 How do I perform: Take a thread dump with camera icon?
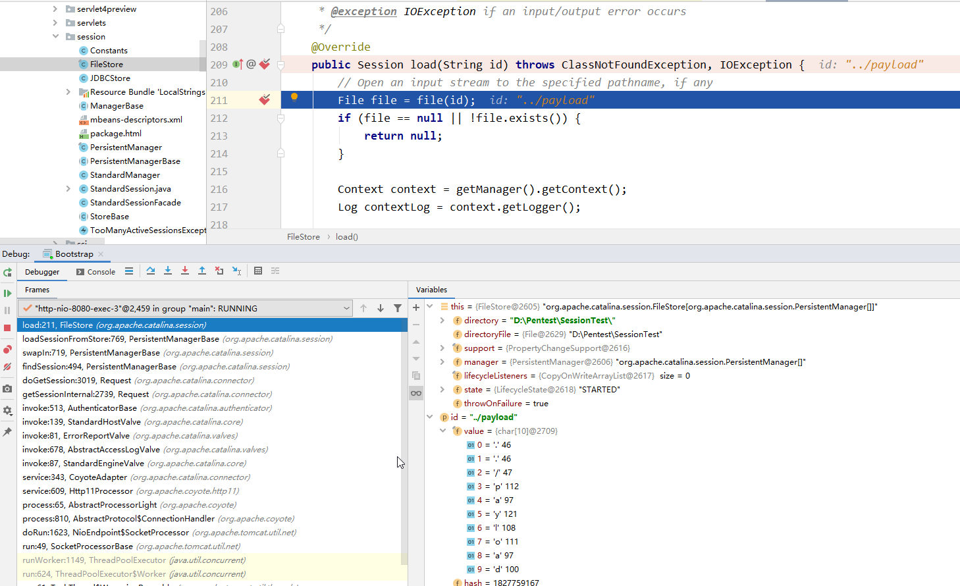pos(7,388)
